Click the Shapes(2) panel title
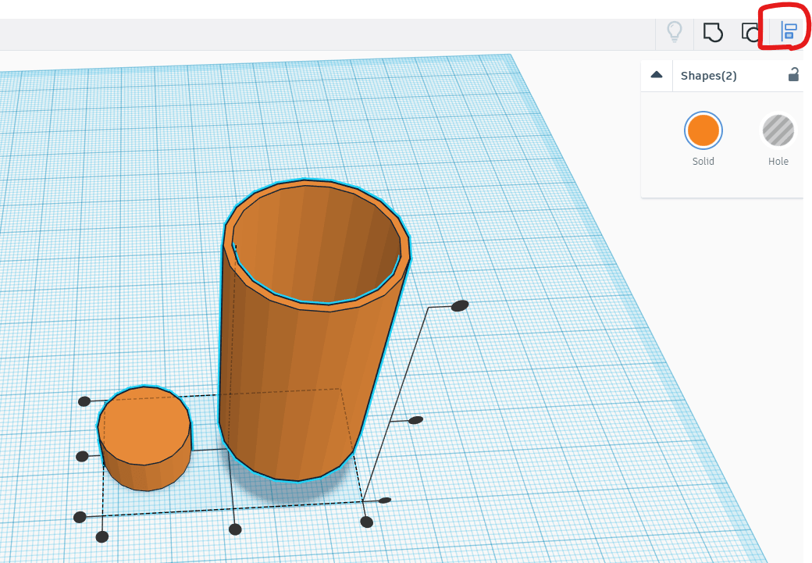812x563 pixels. pyautogui.click(x=708, y=76)
